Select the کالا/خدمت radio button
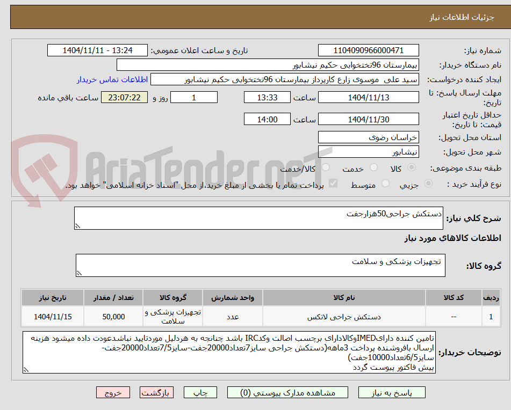Image resolution: width=511 pixels, height=410 pixels. click(326, 167)
